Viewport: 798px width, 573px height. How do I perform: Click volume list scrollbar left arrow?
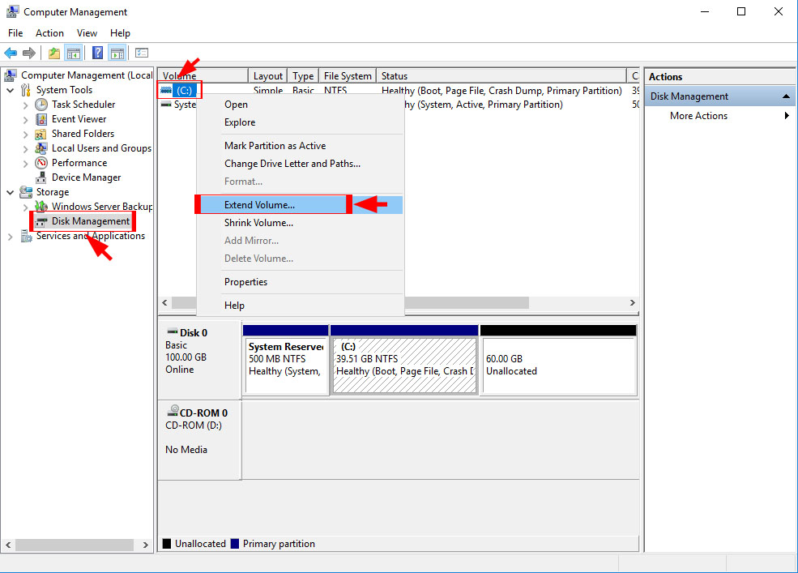164,302
